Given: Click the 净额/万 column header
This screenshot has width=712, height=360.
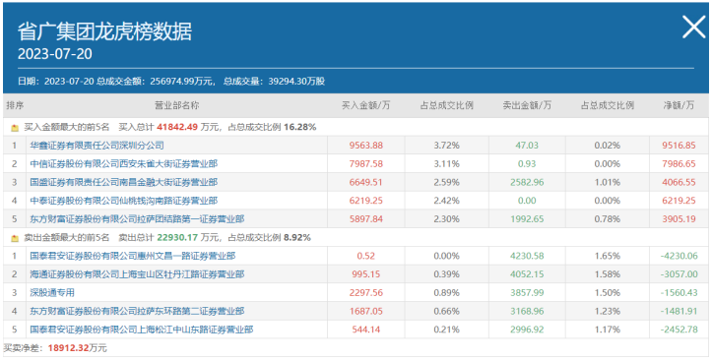Looking at the screenshot, I should [679, 105].
